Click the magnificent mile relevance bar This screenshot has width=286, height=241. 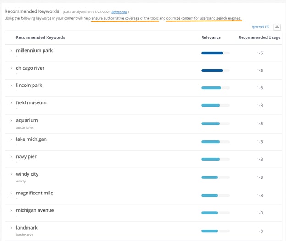[x=215, y=196]
